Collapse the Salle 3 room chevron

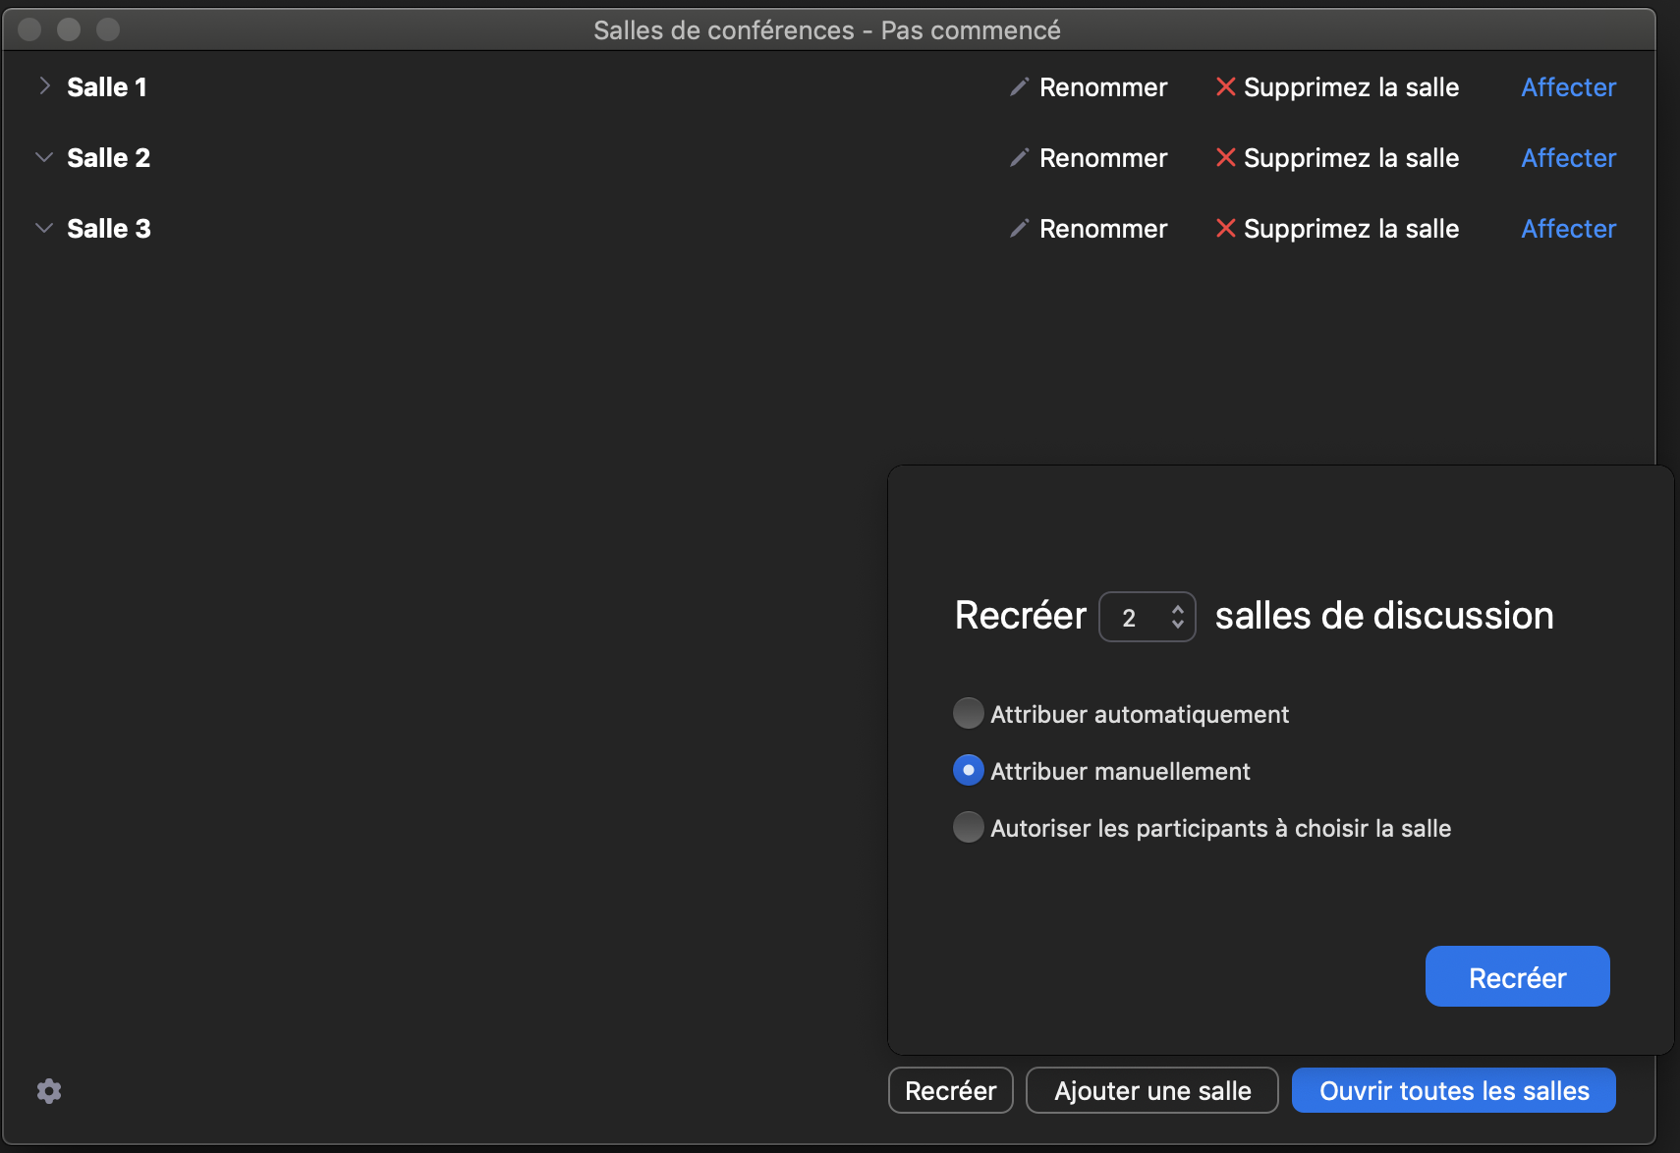[44, 228]
